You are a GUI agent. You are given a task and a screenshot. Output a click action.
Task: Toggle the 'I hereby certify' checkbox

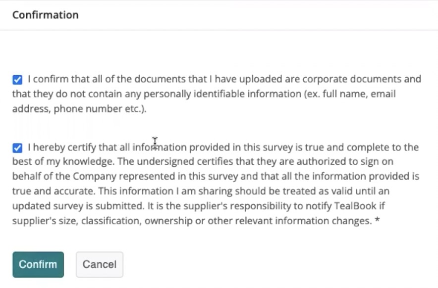(17, 147)
